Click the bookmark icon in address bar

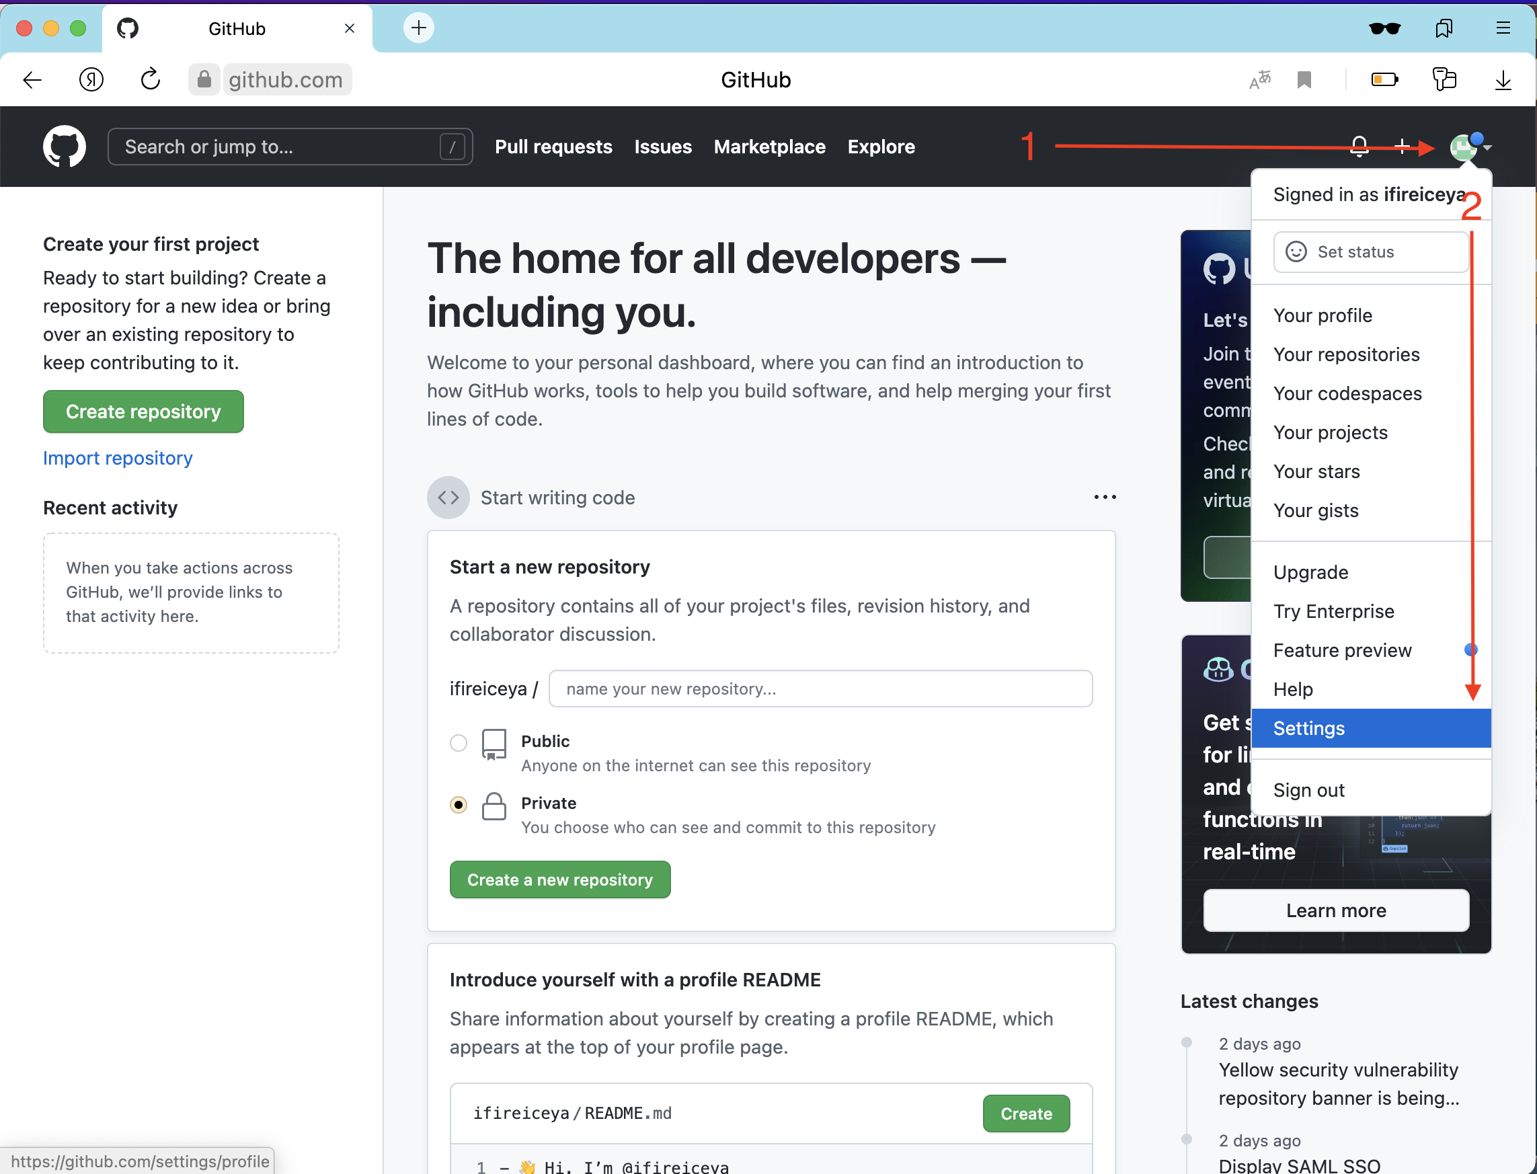[x=1304, y=79]
